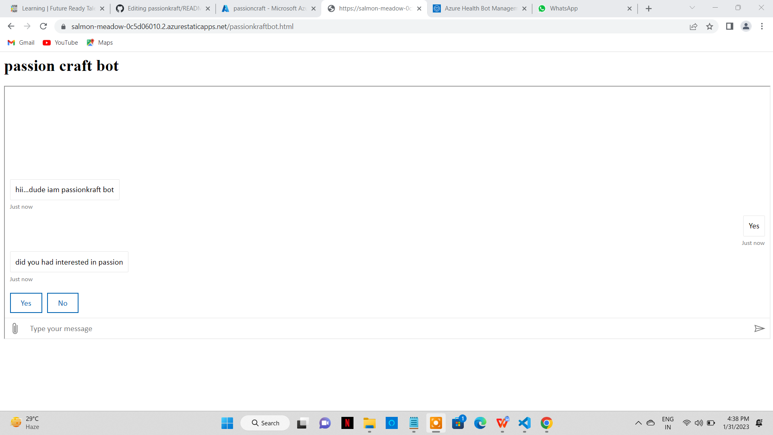Viewport: 773px width, 435px height.
Task: Click the paperclip attachment icon
Action: [15, 329]
